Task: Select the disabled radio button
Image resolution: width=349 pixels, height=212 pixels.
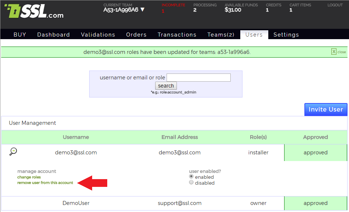Action: point(191,182)
